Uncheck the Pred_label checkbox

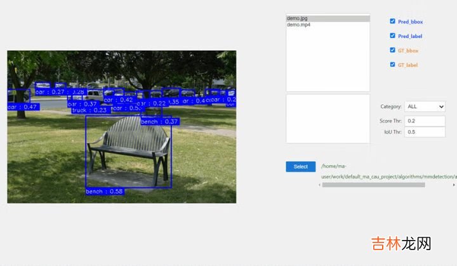point(393,36)
